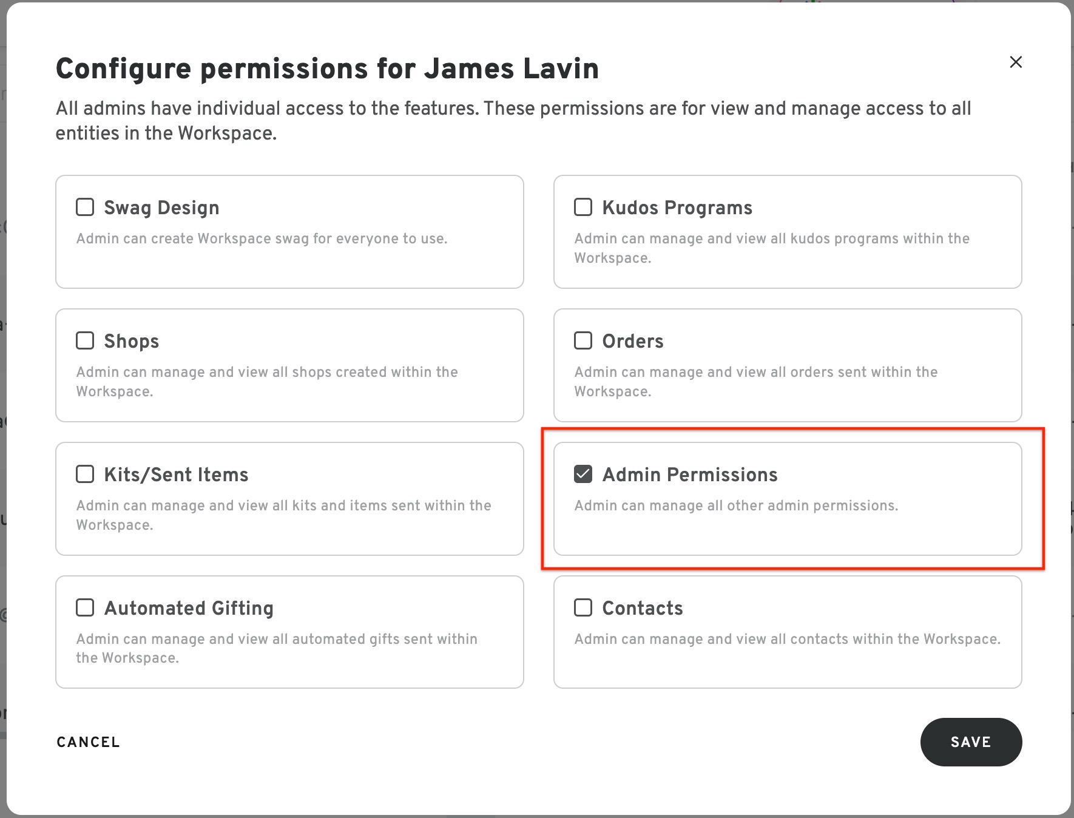The image size is (1074, 818).
Task: Click the Admin Permissions title text
Action: point(690,475)
